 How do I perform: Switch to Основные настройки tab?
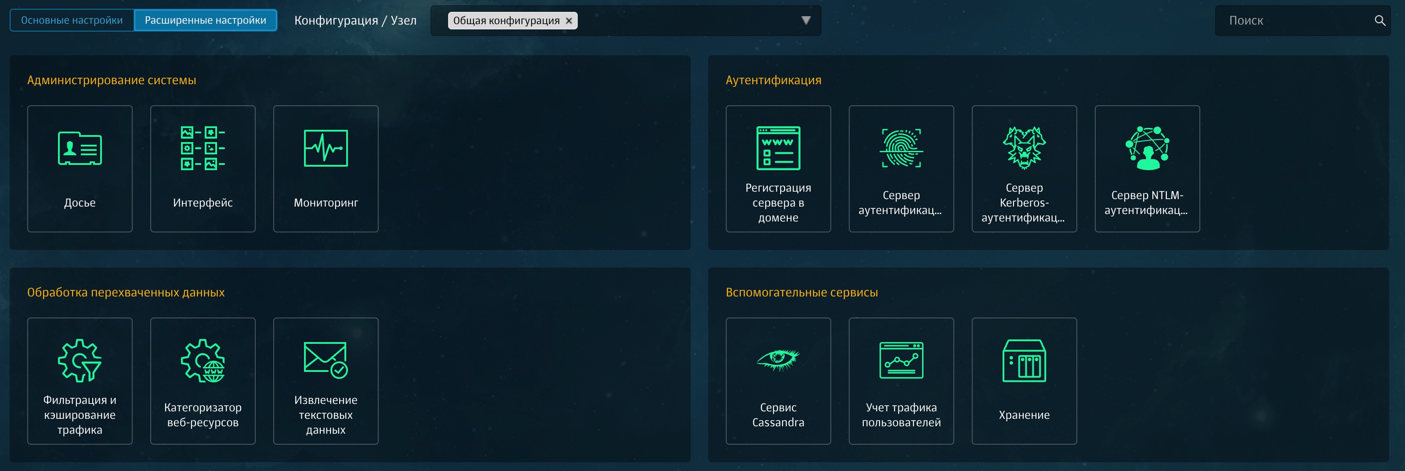coord(72,20)
